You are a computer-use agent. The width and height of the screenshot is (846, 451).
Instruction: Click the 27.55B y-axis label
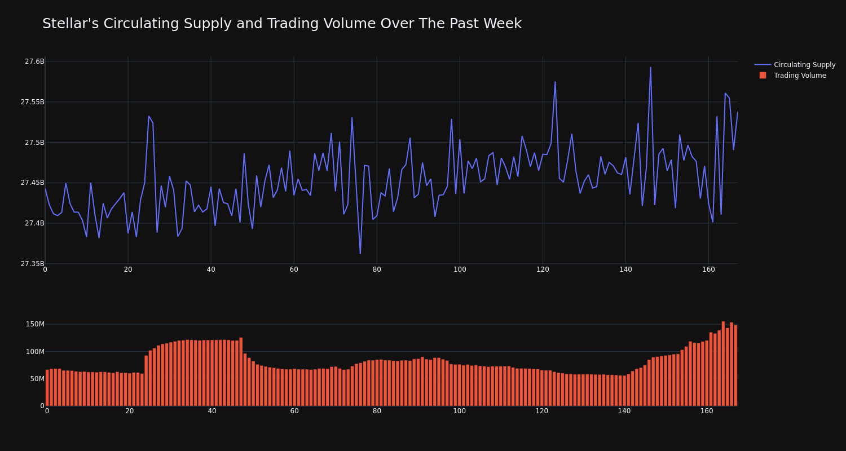click(x=32, y=102)
